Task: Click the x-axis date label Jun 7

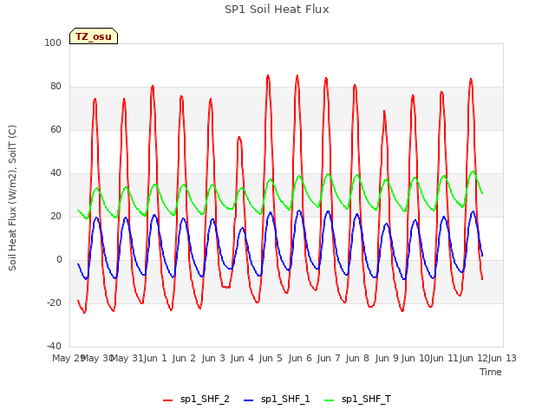Action: (329, 358)
